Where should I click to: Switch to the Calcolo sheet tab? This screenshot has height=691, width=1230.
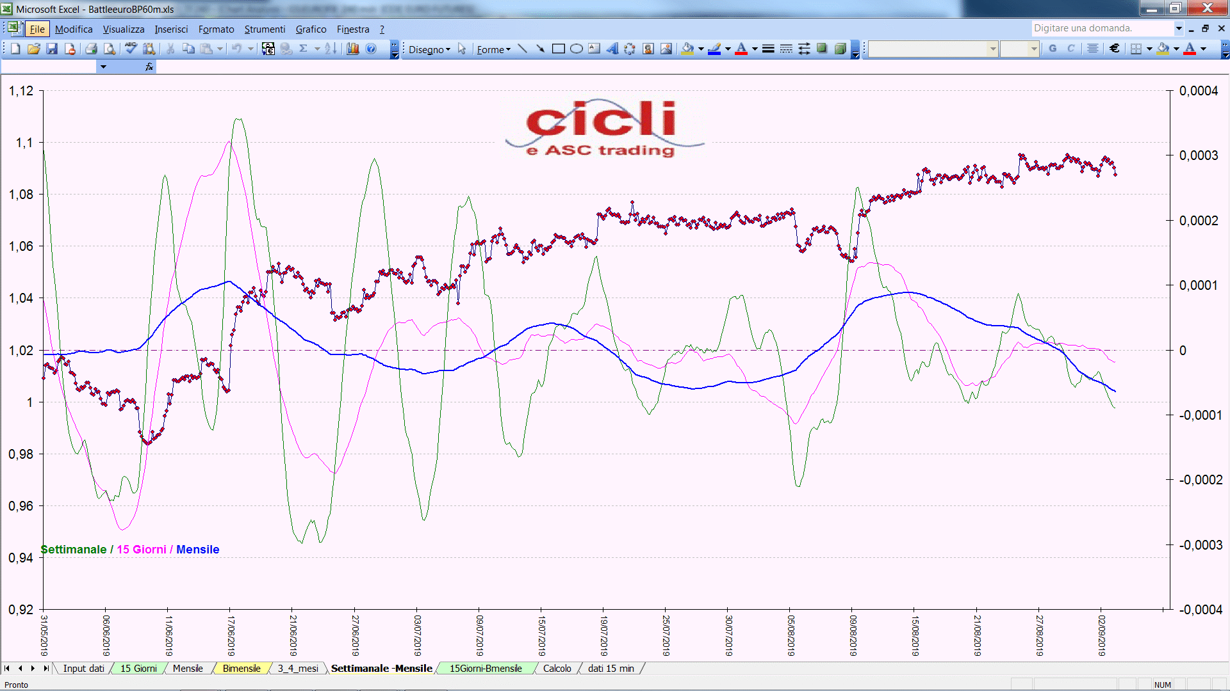point(557,669)
